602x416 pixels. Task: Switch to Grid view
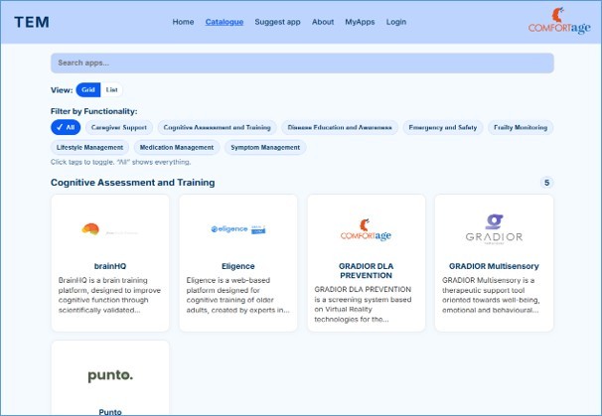tap(88, 89)
